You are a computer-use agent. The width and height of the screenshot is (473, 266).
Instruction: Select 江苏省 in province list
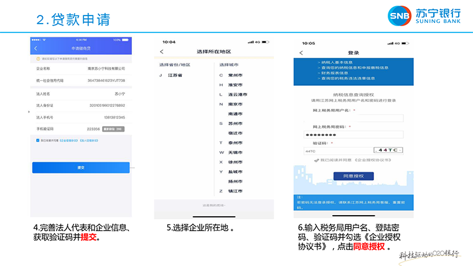pos(175,75)
